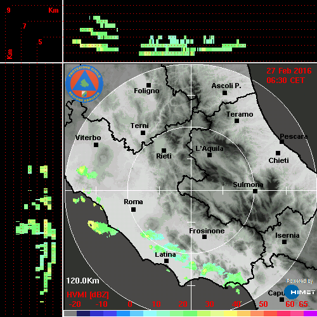Click the 20 scale value
This screenshot has height=317, width=317.
183,304
